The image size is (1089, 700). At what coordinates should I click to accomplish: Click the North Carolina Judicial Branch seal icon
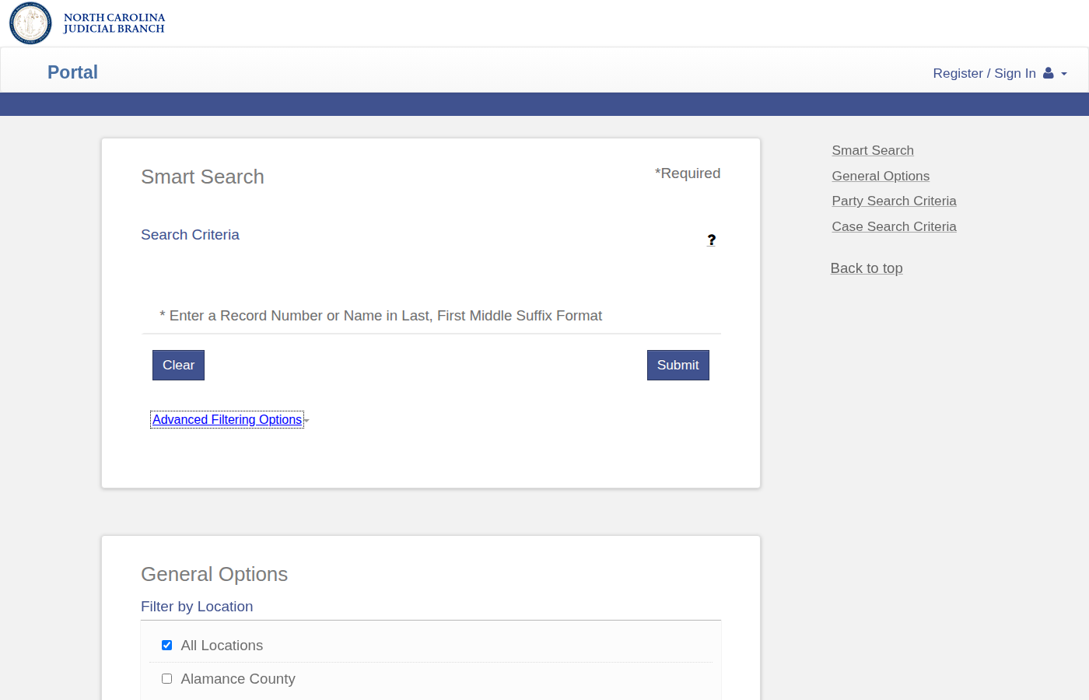pos(30,23)
